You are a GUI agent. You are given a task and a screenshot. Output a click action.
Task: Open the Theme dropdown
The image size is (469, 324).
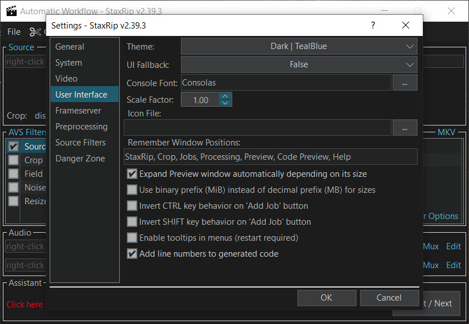coord(299,46)
